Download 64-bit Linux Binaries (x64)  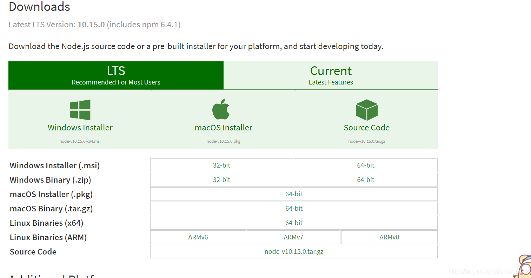tap(294, 223)
